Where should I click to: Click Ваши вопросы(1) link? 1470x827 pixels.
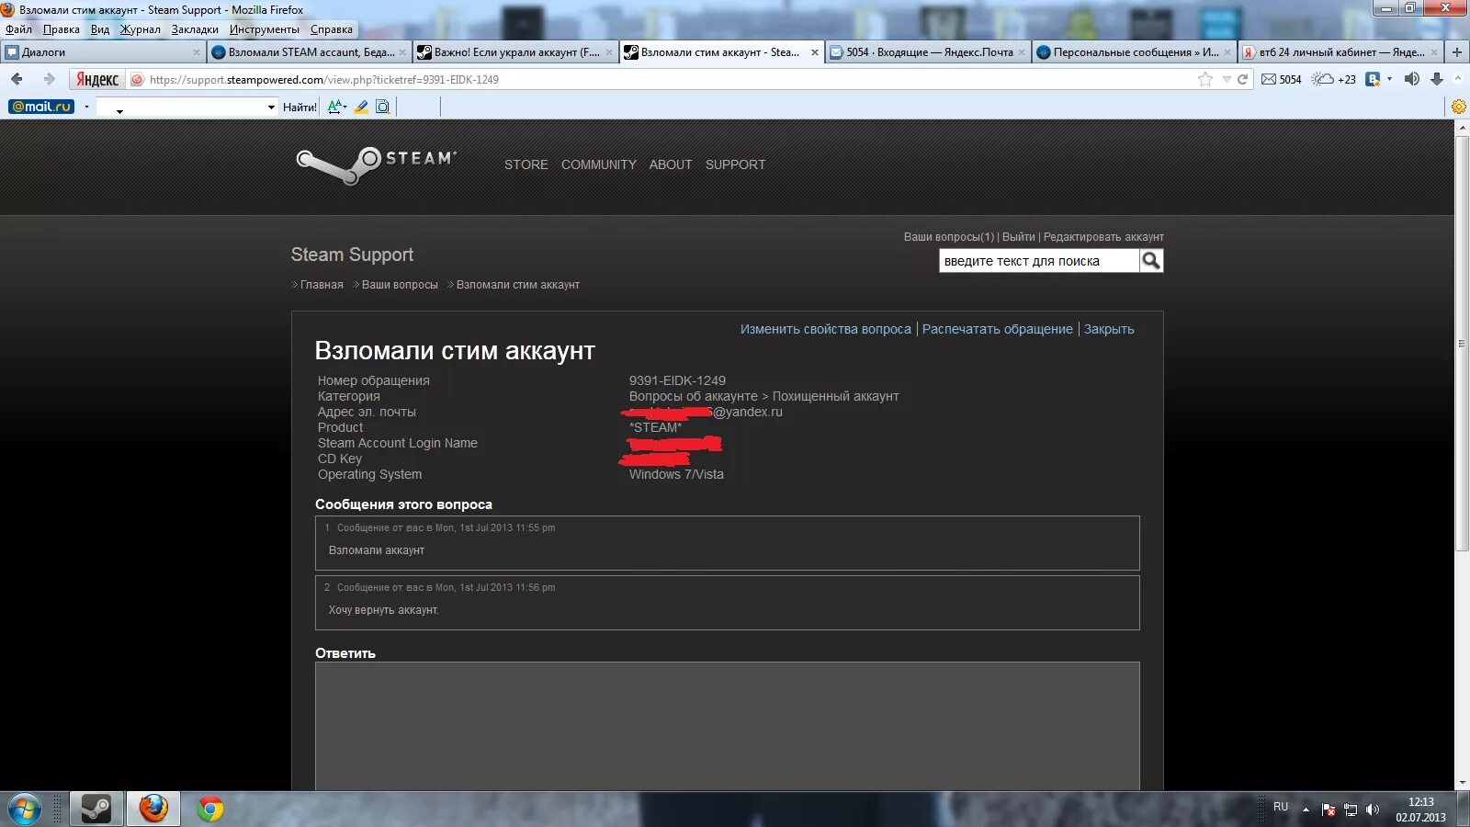949,237
